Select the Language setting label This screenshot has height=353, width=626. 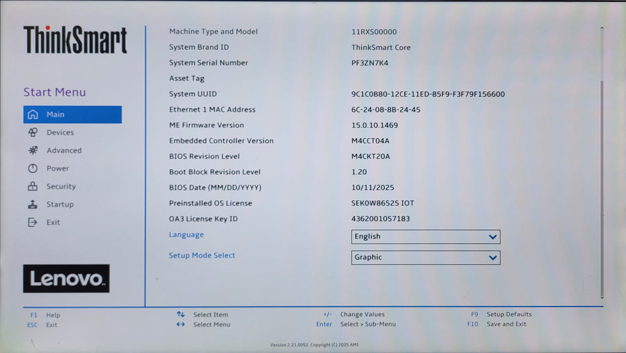coord(186,234)
